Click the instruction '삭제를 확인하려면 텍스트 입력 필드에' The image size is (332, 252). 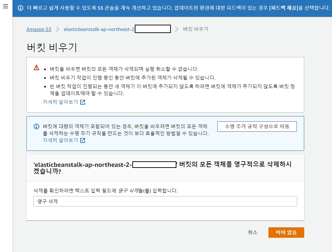pyautogui.click(x=75, y=190)
